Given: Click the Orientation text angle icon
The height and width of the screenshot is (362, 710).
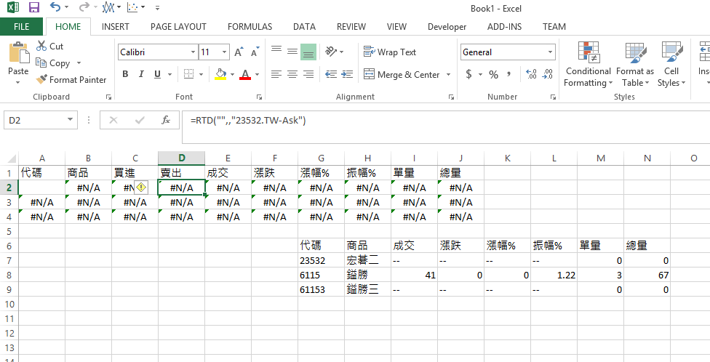Looking at the screenshot, I should [x=332, y=52].
